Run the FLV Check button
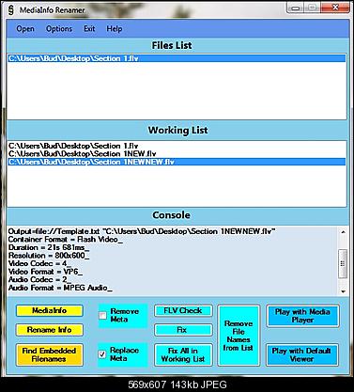 (183, 310)
